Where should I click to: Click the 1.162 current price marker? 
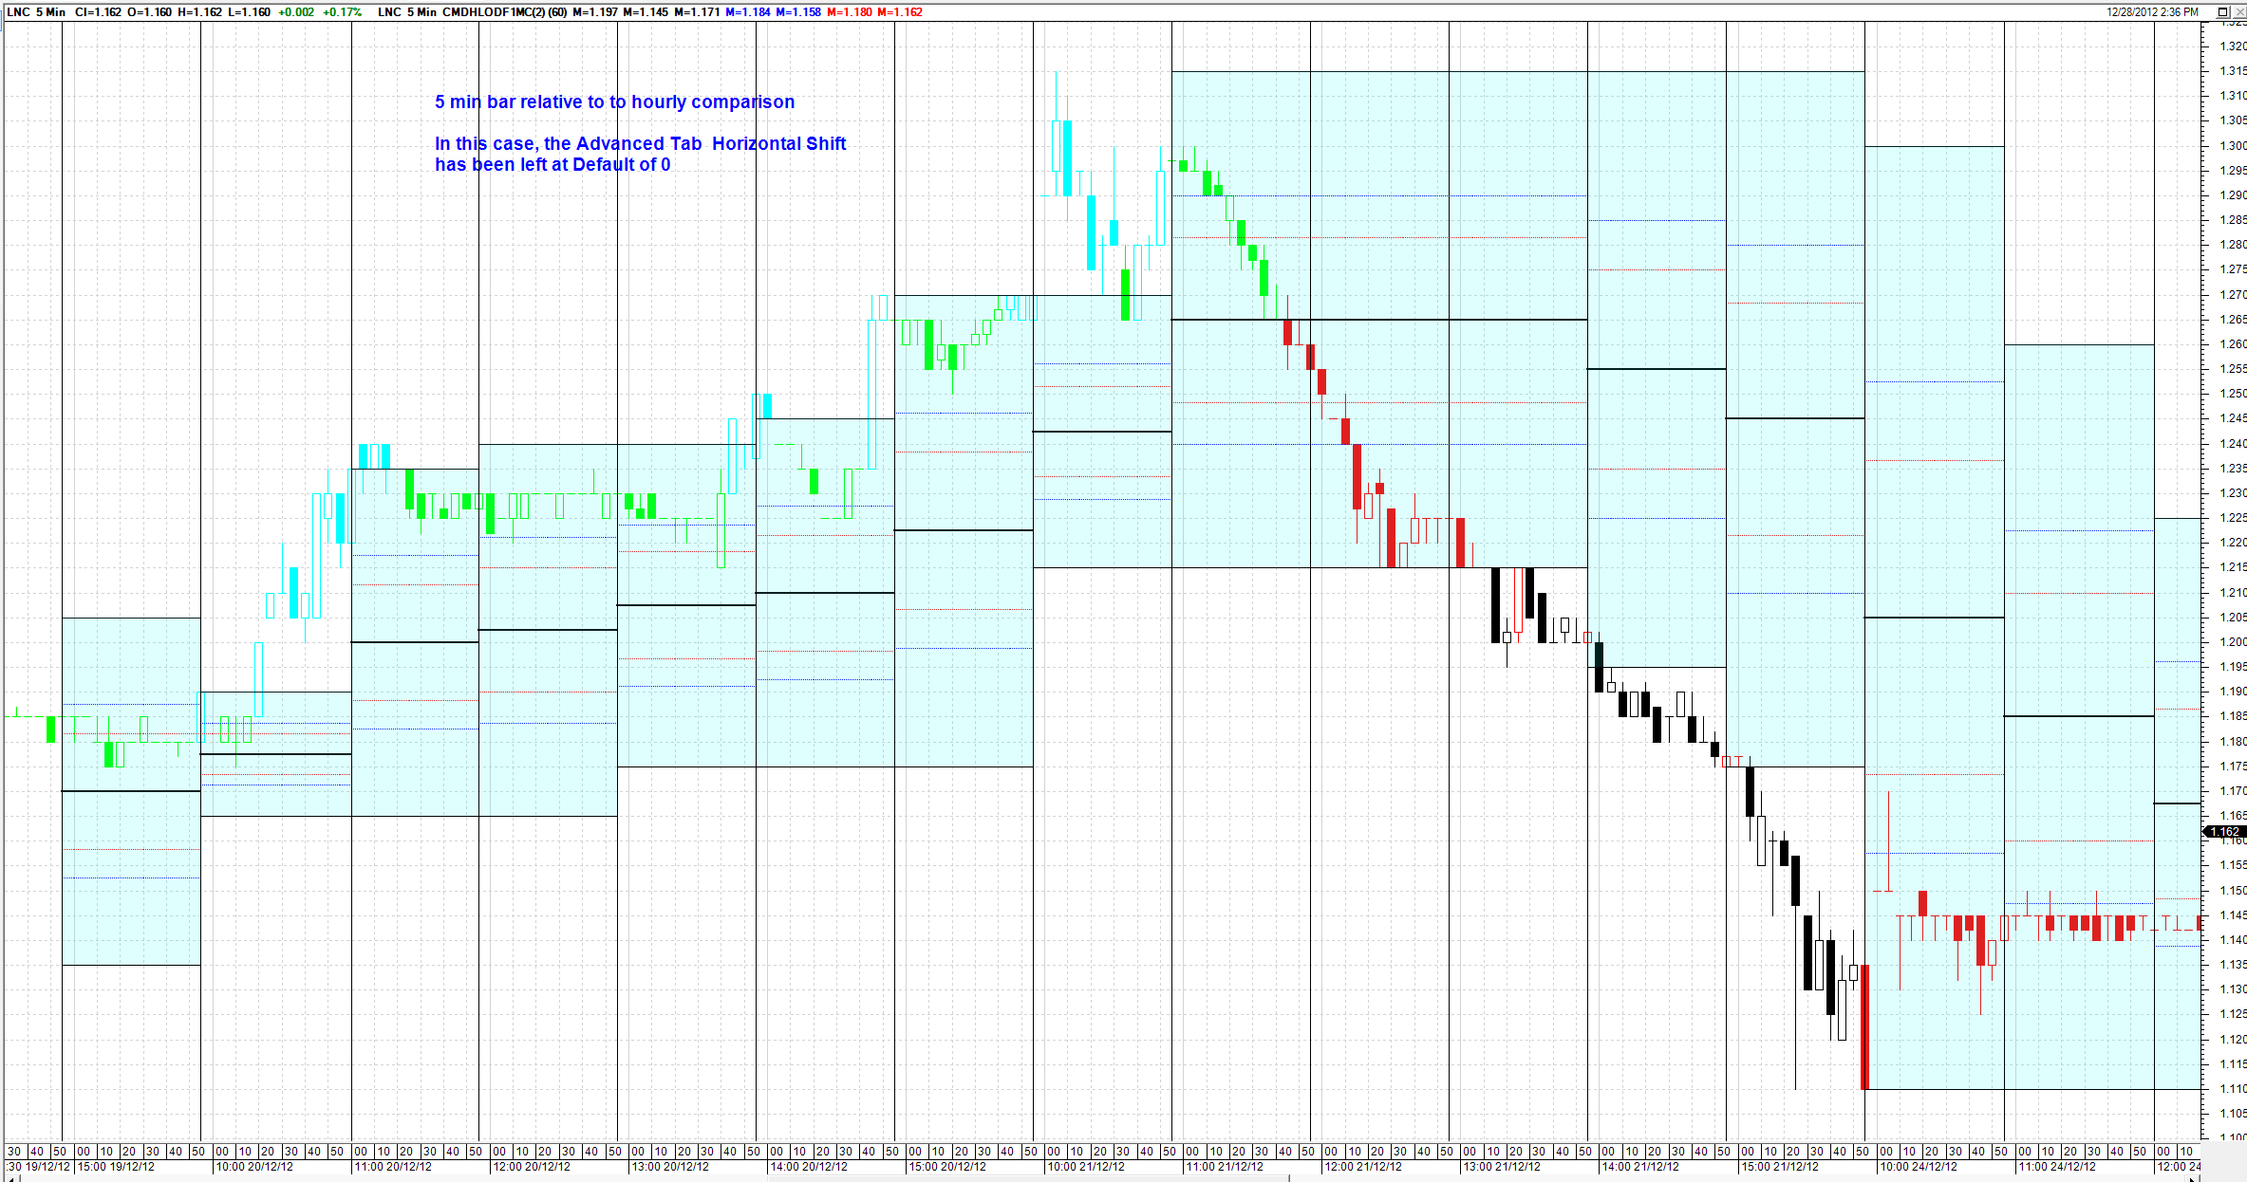pos(2224,832)
